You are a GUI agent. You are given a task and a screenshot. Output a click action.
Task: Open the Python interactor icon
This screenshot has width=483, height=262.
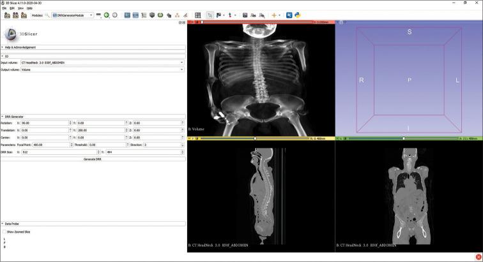click(x=298, y=15)
